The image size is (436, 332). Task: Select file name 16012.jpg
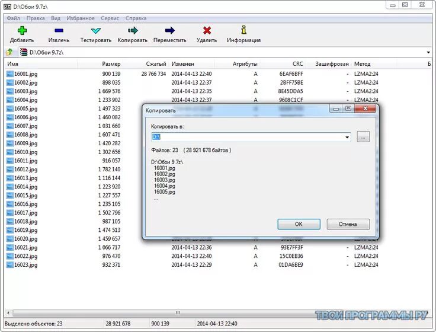point(26,170)
